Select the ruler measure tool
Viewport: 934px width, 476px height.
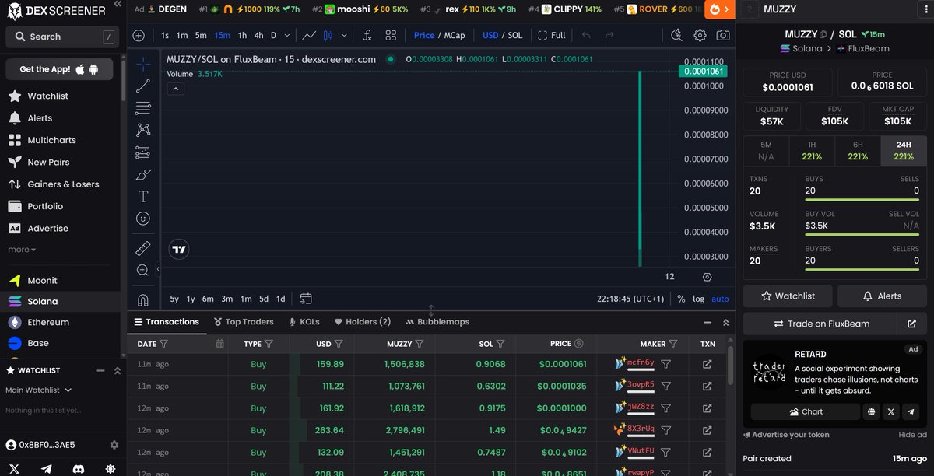tap(143, 248)
